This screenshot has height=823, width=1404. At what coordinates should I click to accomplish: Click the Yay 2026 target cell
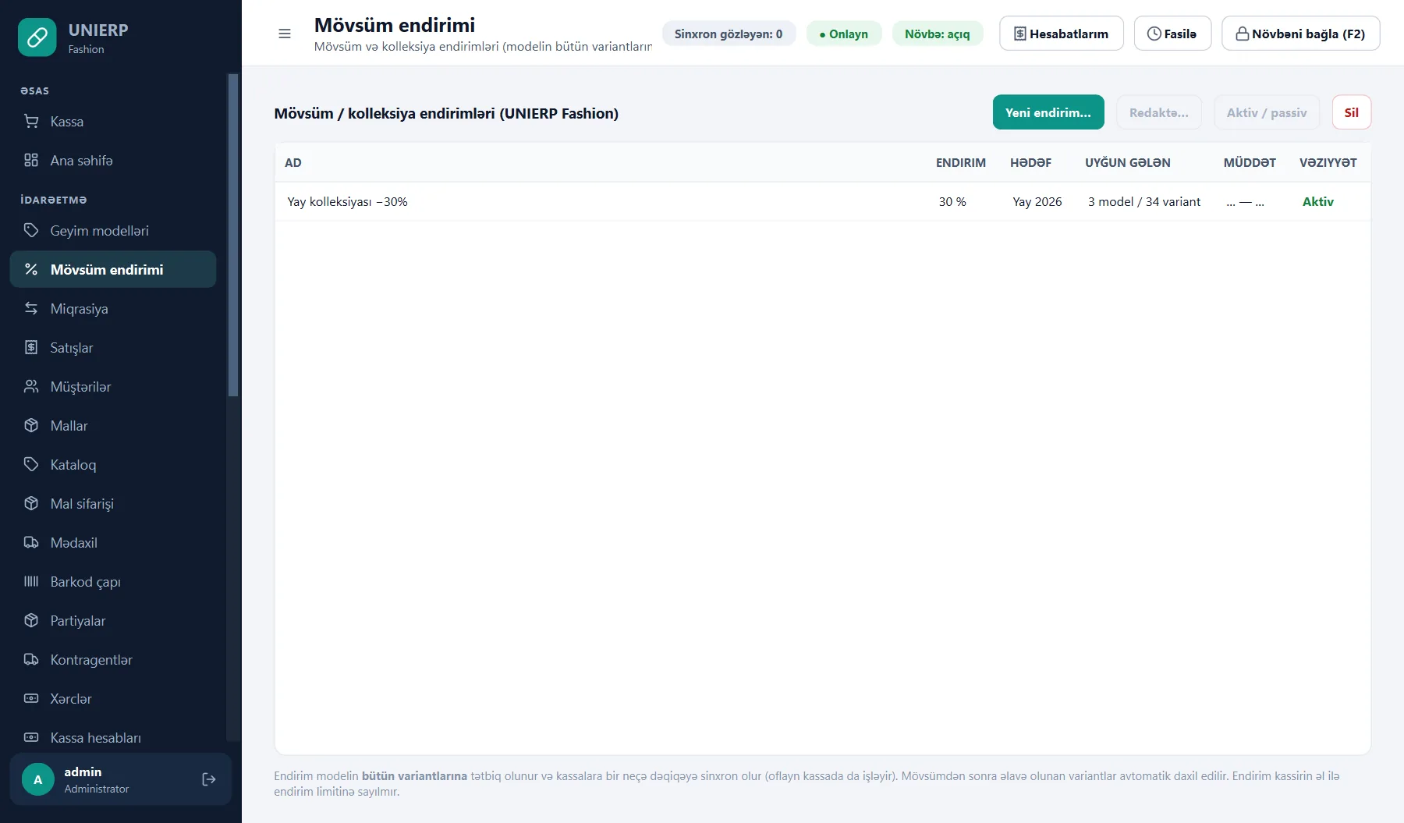[x=1037, y=201]
